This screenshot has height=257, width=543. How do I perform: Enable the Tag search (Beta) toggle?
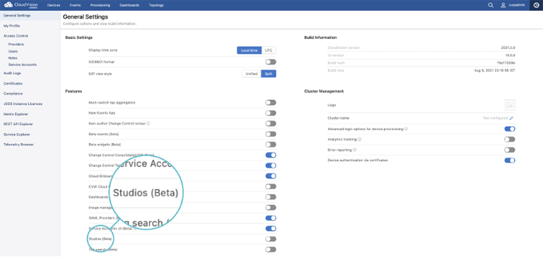click(x=271, y=249)
